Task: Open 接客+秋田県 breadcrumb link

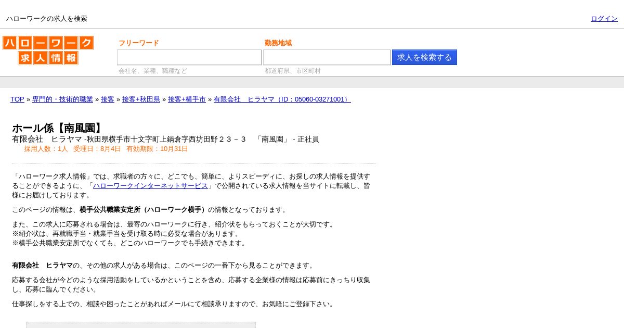Action: click(141, 99)
